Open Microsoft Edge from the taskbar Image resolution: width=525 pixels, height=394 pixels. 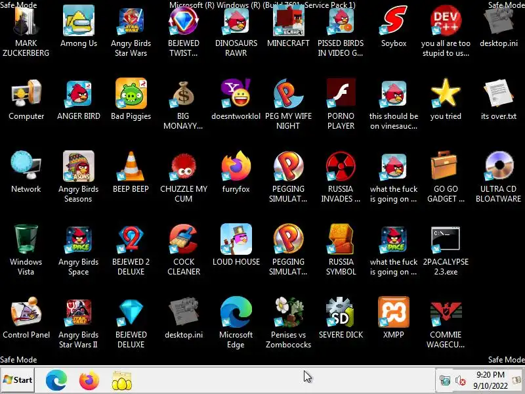[56, 380]
